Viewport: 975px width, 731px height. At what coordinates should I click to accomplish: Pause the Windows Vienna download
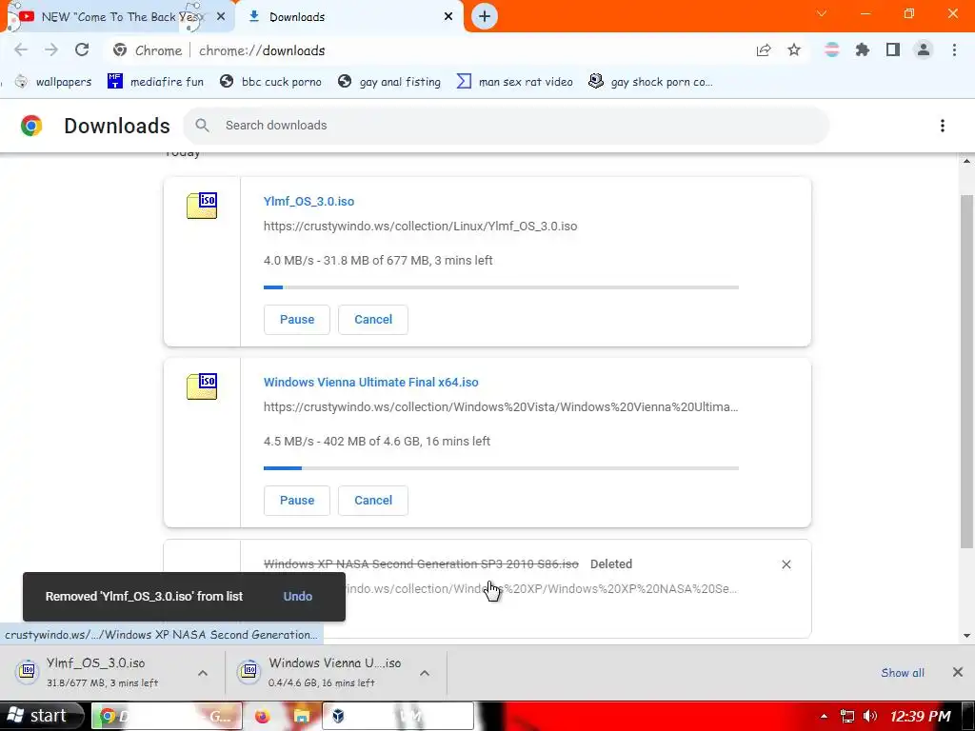[x=297, y=501]
